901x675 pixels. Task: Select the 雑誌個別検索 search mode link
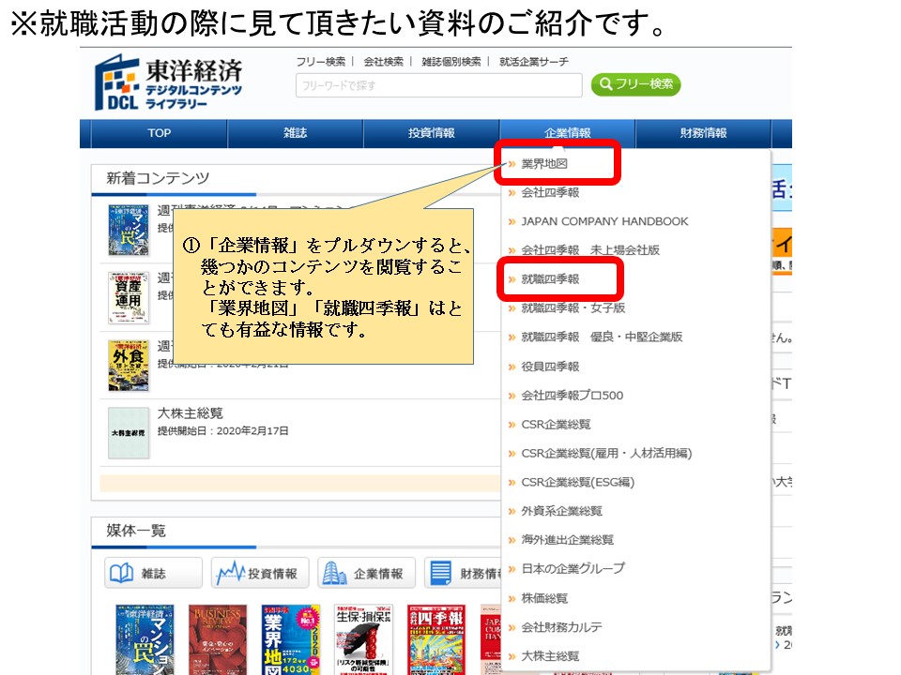(x=451, y=62)
